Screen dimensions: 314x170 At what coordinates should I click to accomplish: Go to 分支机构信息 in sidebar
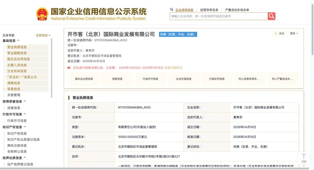click(26, 71)
